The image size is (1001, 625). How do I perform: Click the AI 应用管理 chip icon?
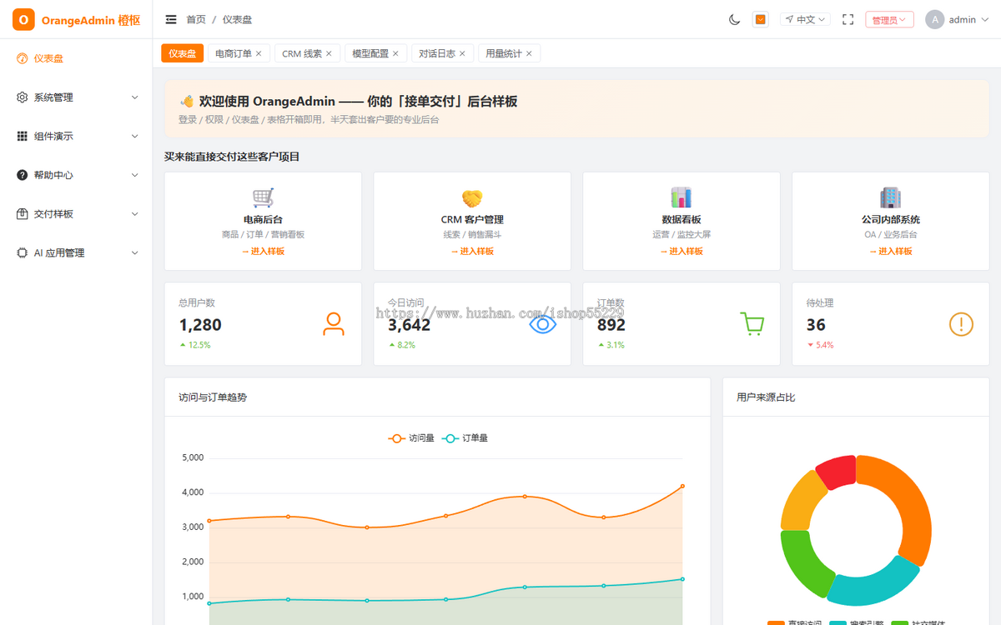[x=23, y=252]
